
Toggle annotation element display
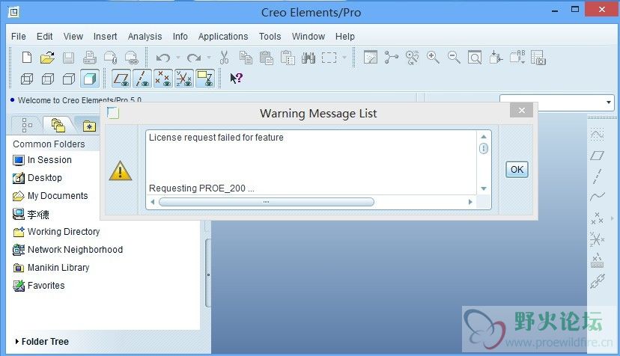pos(205,79)
